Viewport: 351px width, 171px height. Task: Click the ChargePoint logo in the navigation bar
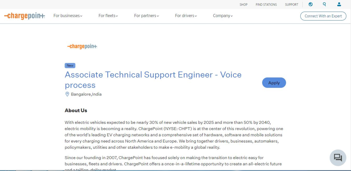24,16
